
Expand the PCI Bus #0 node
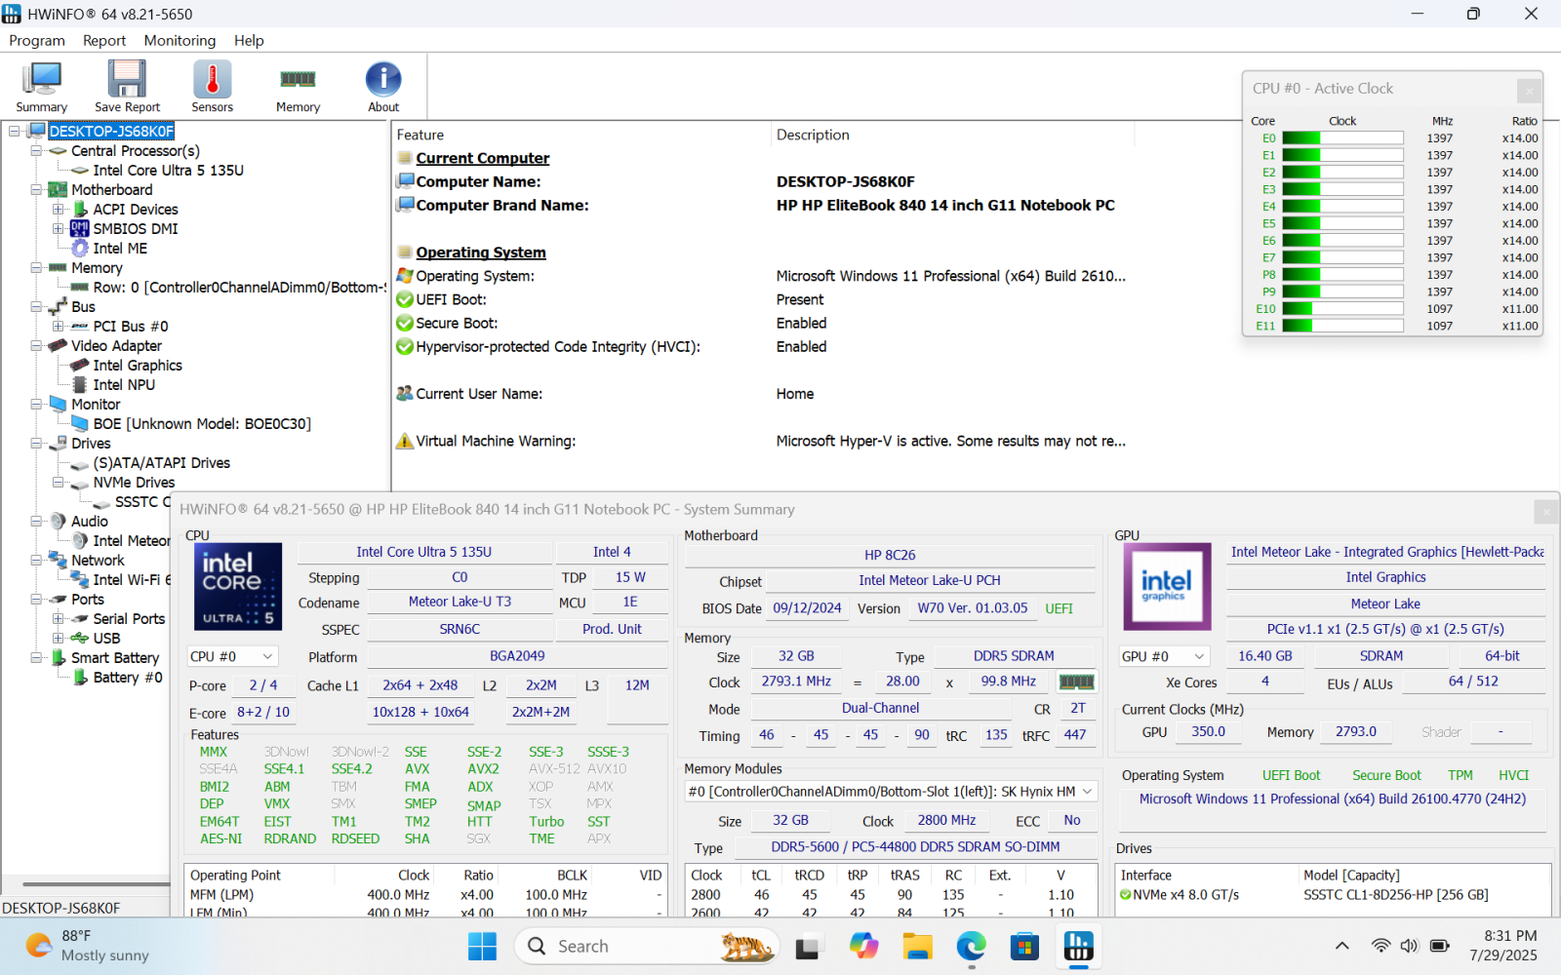tap(59, 327)
